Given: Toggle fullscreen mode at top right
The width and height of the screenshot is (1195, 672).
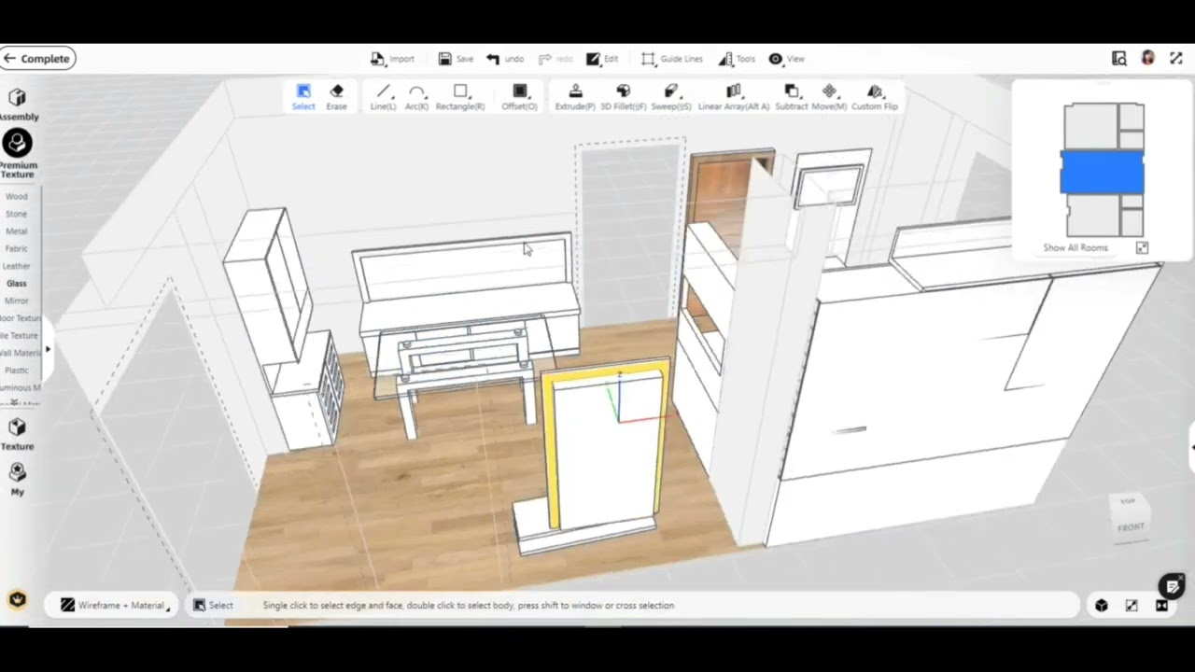Looking at the screenshot, I should [x=1175, y=58].
